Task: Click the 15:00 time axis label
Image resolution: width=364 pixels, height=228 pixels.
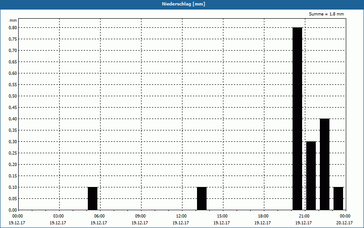Action: [222, 216]
